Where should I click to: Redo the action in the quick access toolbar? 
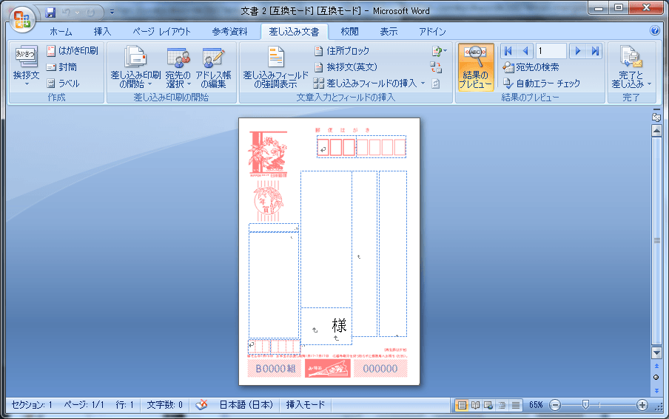[x=90, y=13]
